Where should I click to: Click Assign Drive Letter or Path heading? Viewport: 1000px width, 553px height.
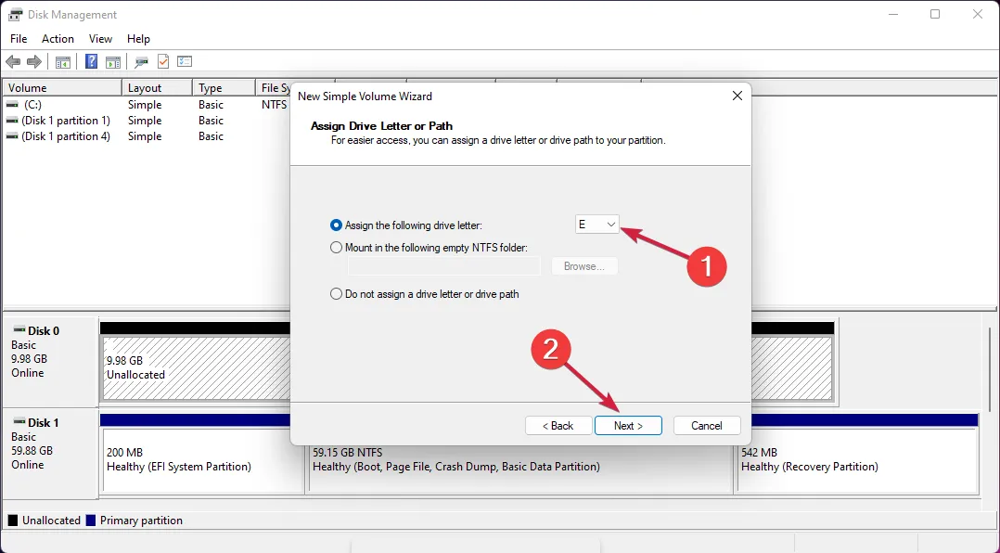[x=381, y=126]
